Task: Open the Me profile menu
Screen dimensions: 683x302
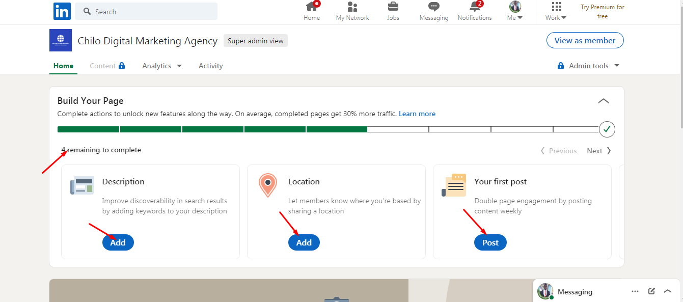Action: [515, 11]
